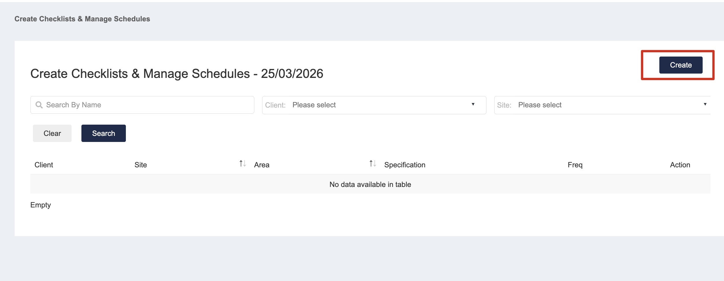
Task: Click the page heading dated 25/03/2026
Action: pos(177,74)
